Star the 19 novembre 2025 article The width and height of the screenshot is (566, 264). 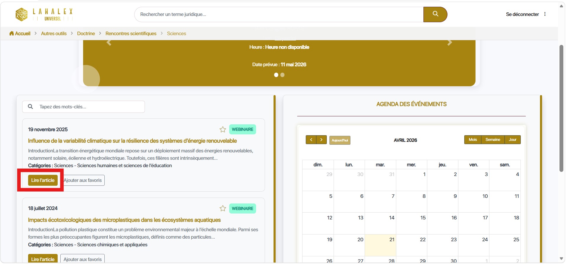[x=223, y=129]
